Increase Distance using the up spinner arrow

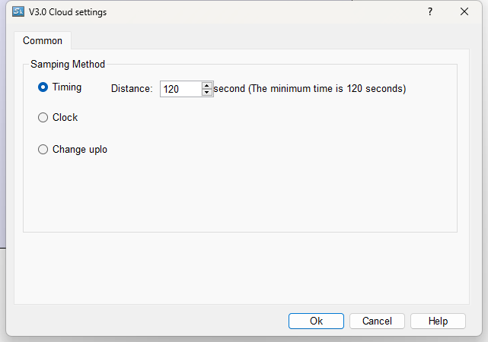(x=207, y=85)
